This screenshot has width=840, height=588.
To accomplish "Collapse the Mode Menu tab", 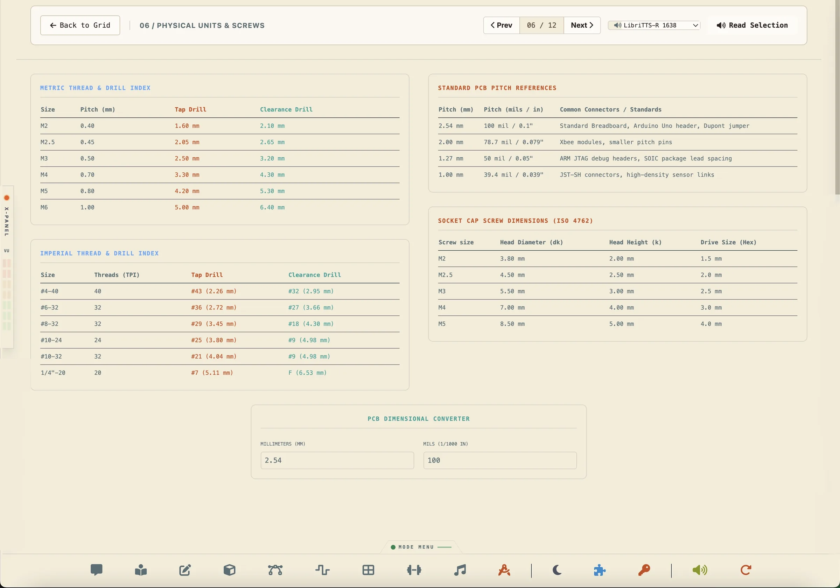I will (x=421, y=547).
